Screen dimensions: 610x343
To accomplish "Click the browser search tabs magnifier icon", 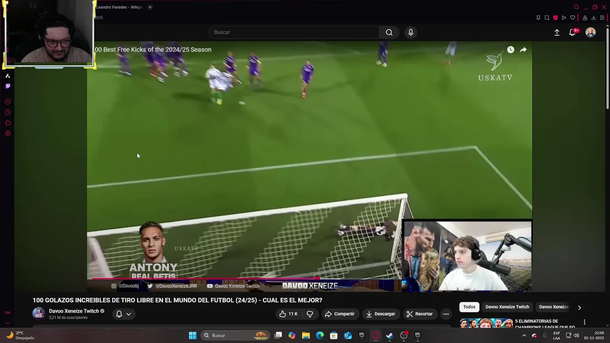I will 576,7.
